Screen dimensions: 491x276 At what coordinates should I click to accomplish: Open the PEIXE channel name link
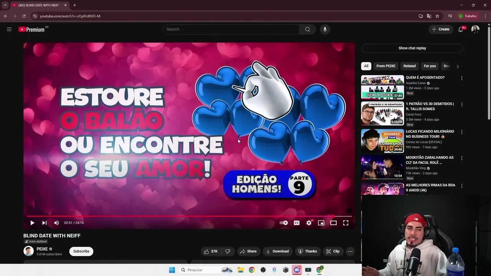coord(42,249)
